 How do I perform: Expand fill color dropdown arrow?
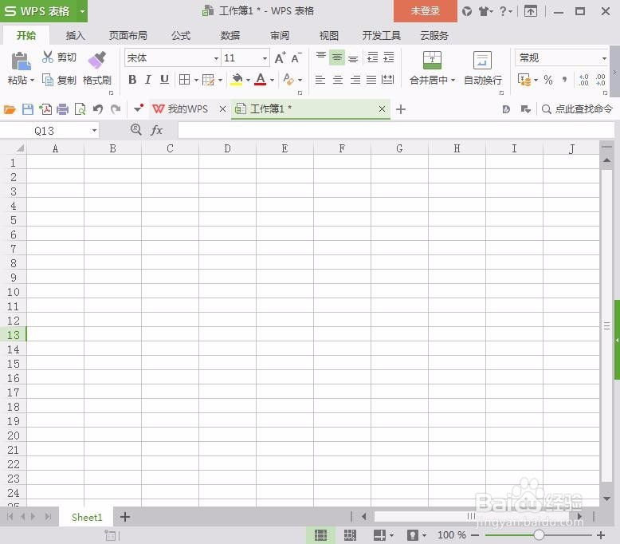click(x=249, y=80)
